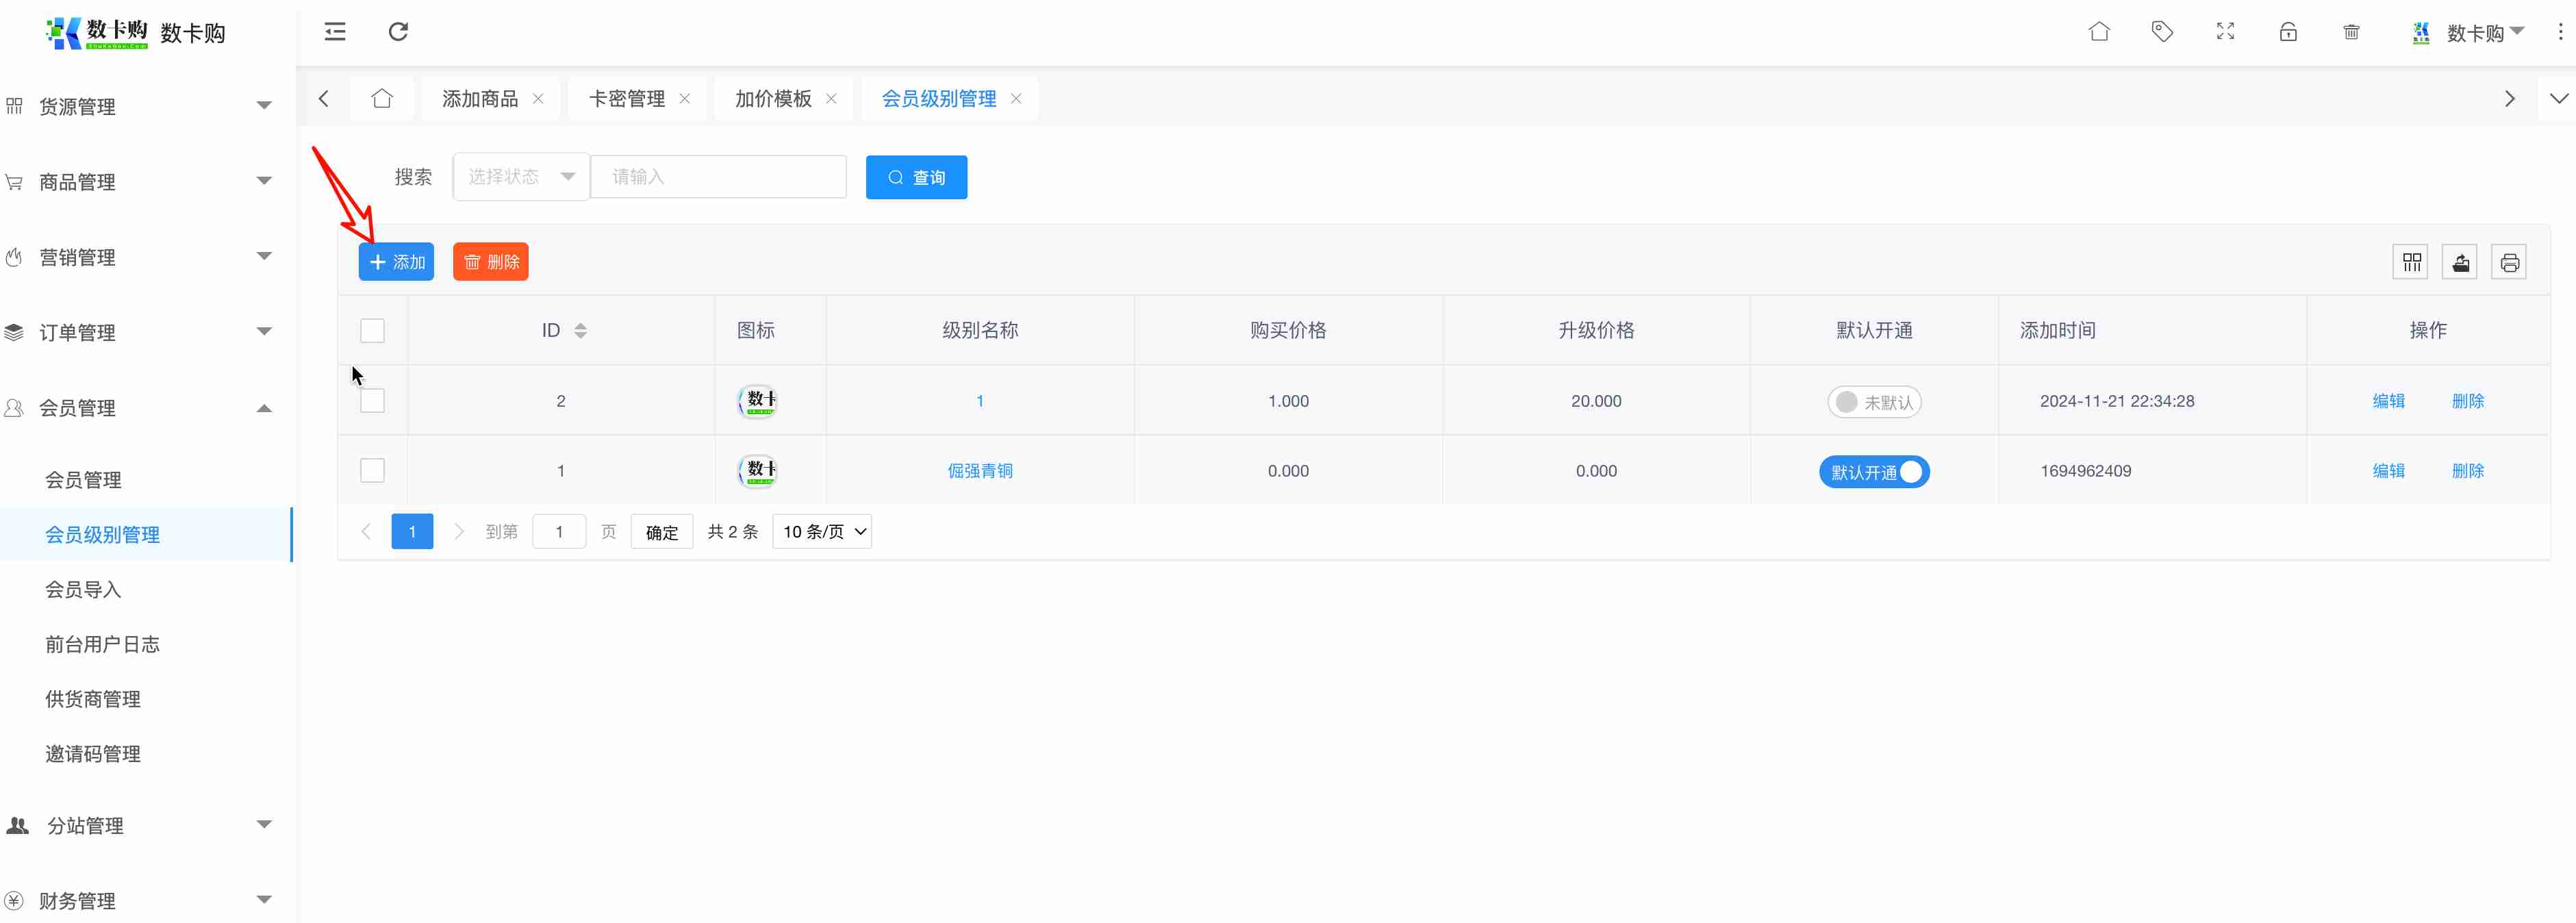Click the fullscreen icon in the header
The height and width of the screenshot is (923, 2576).
[x=2225, y=32]
